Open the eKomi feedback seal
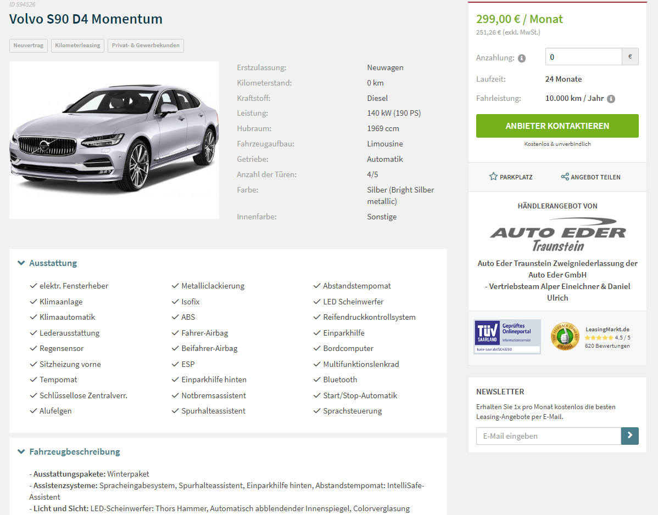658x515 pixels. click(565, 337)
